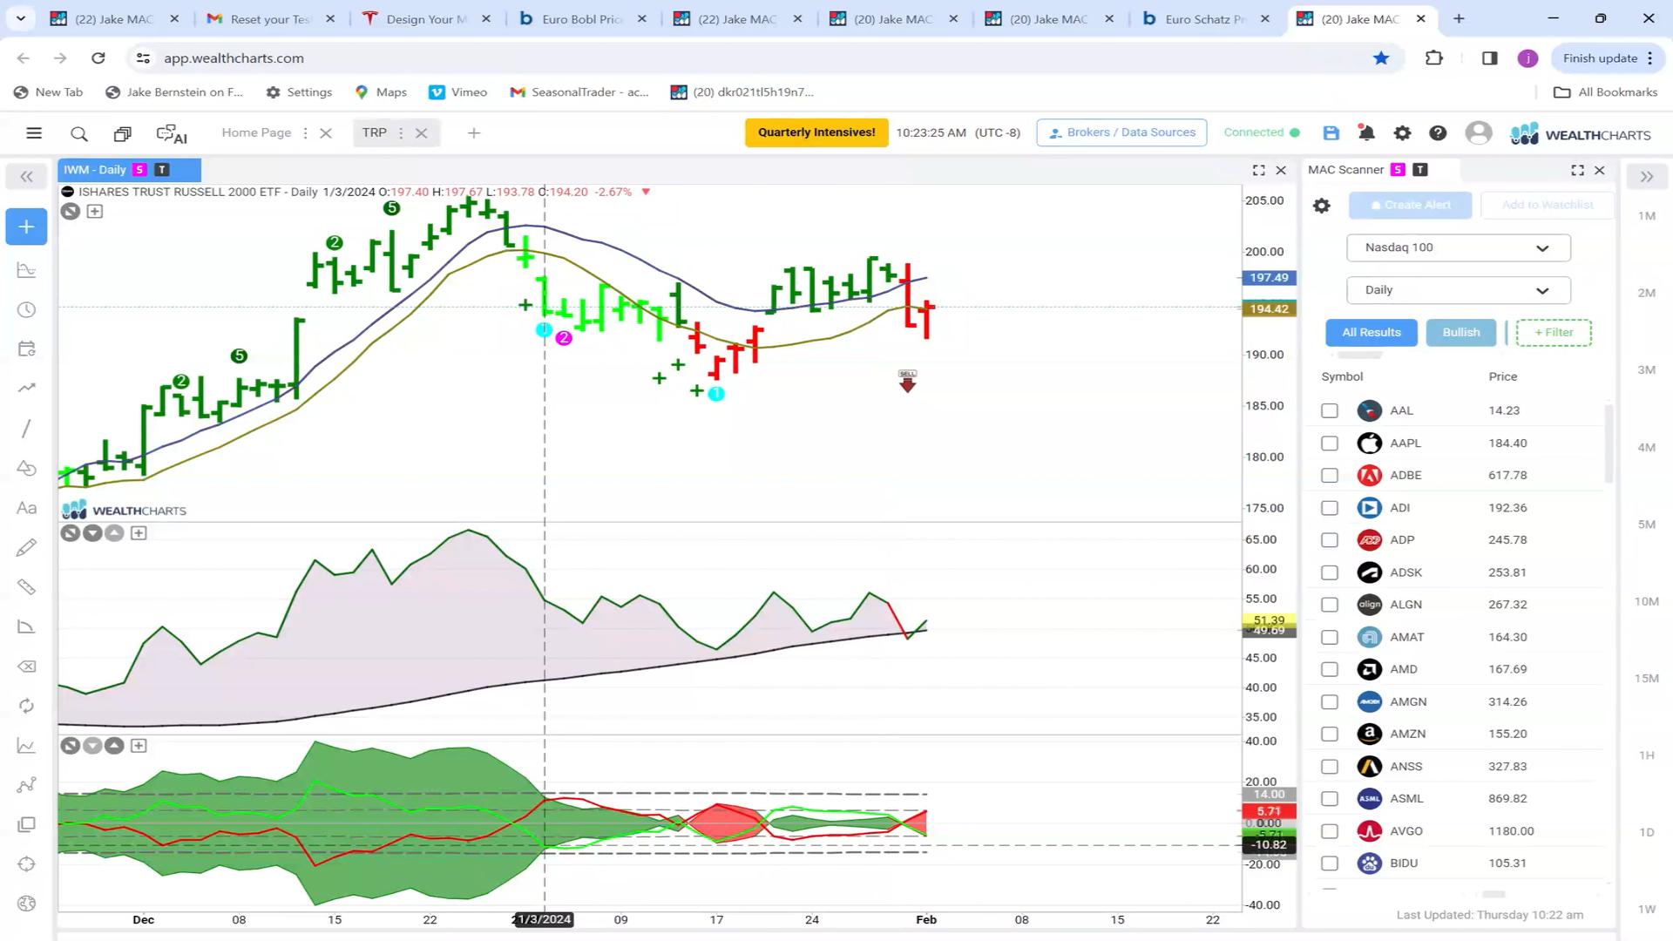The height and width of the screenshot is (941, 1673).
Task: Switch to the TRP workspace tab
Action: [375, 132]
